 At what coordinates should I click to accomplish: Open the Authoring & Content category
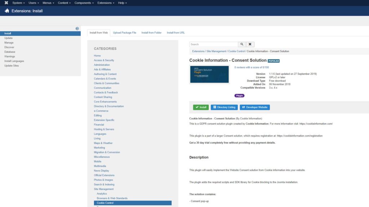pyautogui.click(x=105, y=74)
